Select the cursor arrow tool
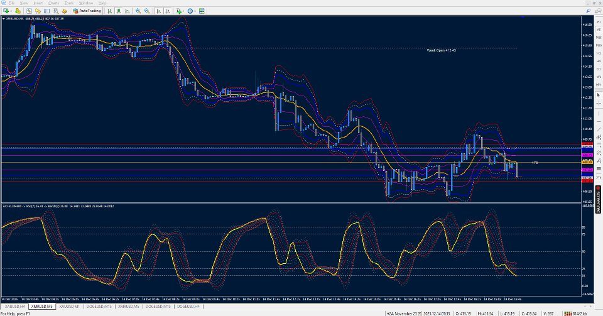Image resolution: width=603 pixels, height=316 pixels. (x=599, y=95)
